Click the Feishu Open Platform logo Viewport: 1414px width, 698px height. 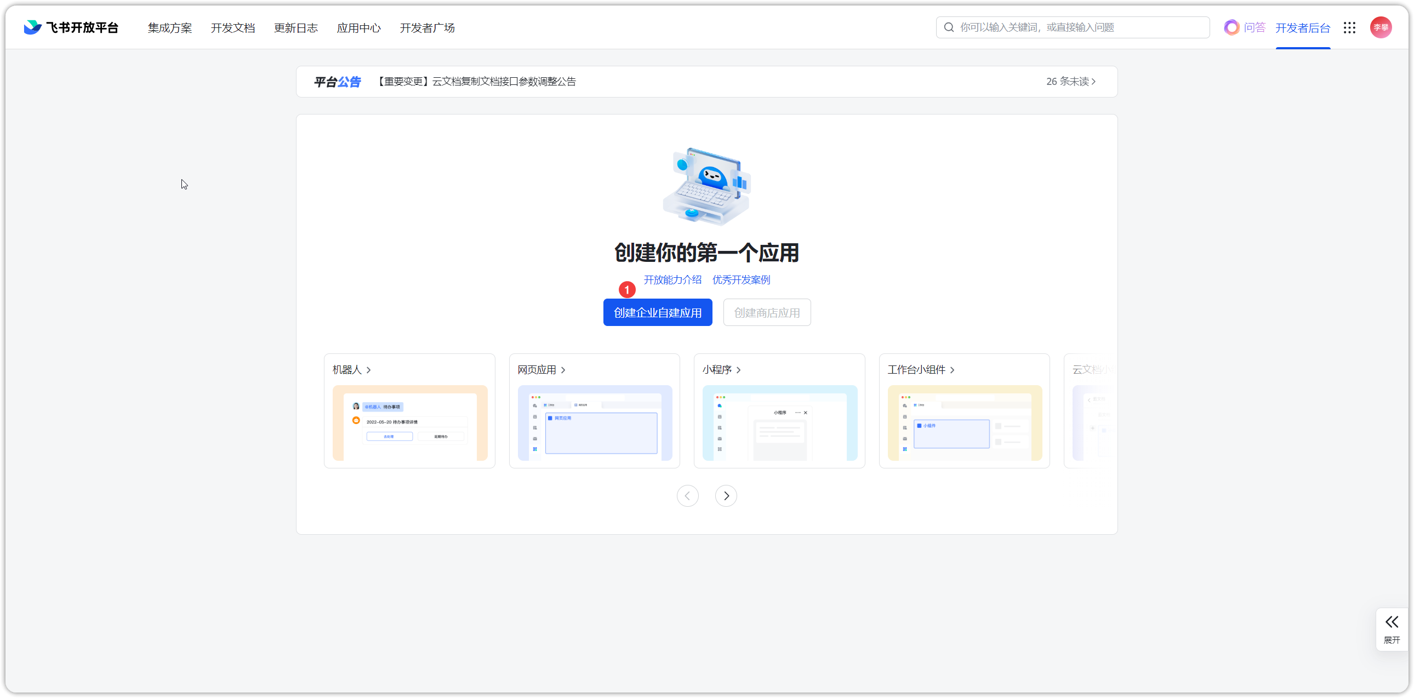tap(71, 27)
